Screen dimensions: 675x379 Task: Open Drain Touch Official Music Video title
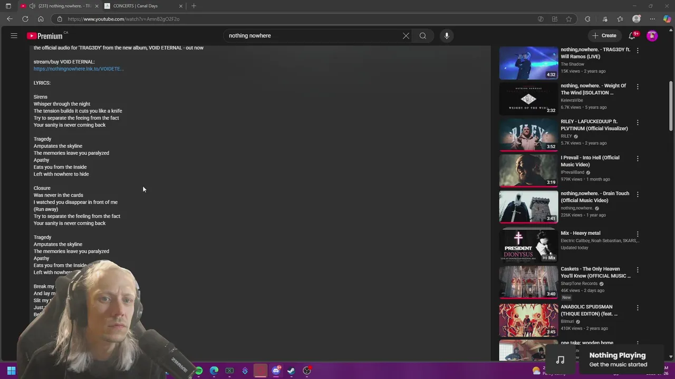(595, 197)
